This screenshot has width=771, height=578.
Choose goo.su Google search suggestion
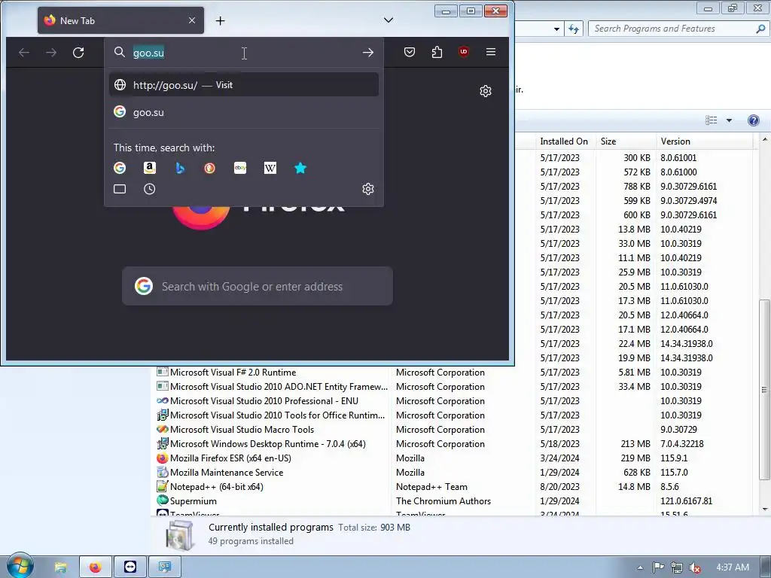point(244,112)
